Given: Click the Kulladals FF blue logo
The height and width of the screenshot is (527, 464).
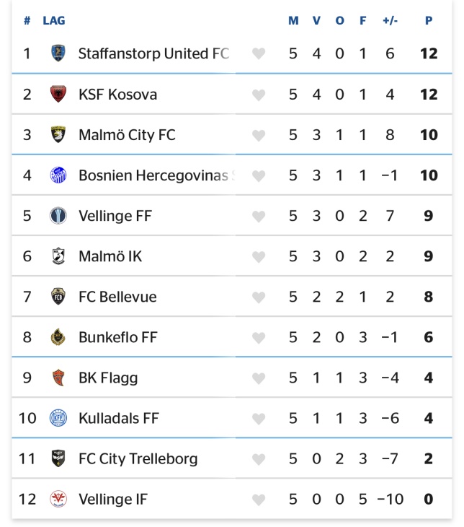Looking at the screenshot, I should [58, 418].
